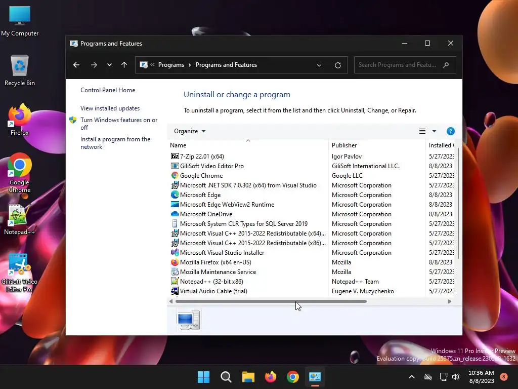
Task: Show hidden system tray icons
Action: tap(412, 377)
